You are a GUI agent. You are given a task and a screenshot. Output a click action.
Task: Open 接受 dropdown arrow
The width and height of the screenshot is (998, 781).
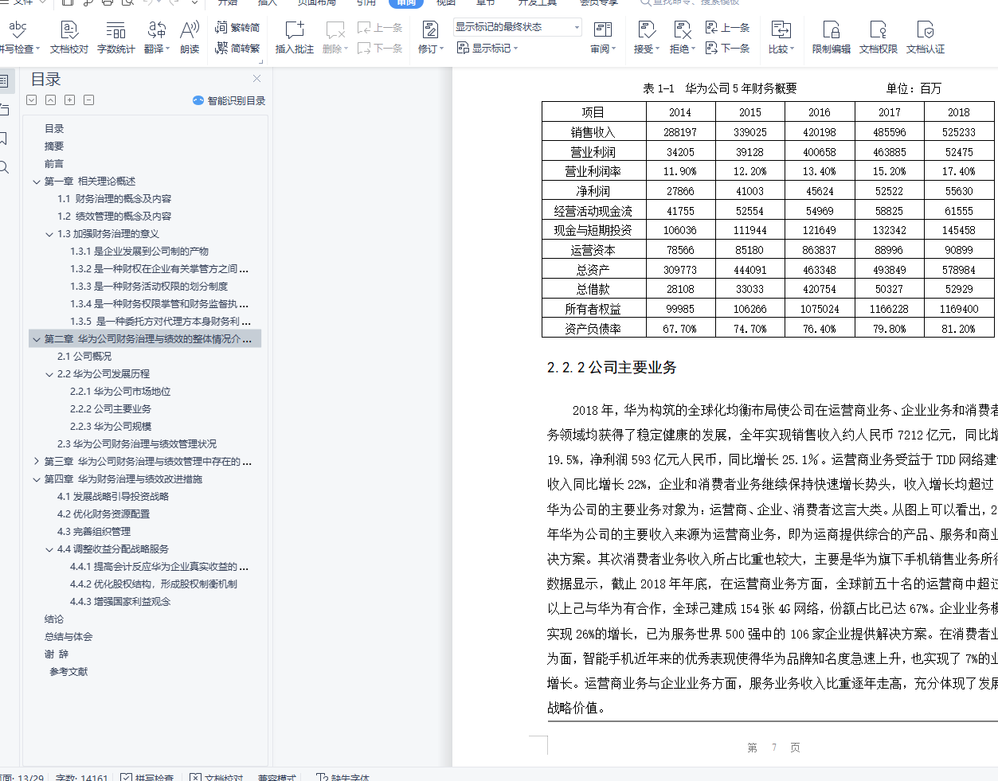point(658,49)
